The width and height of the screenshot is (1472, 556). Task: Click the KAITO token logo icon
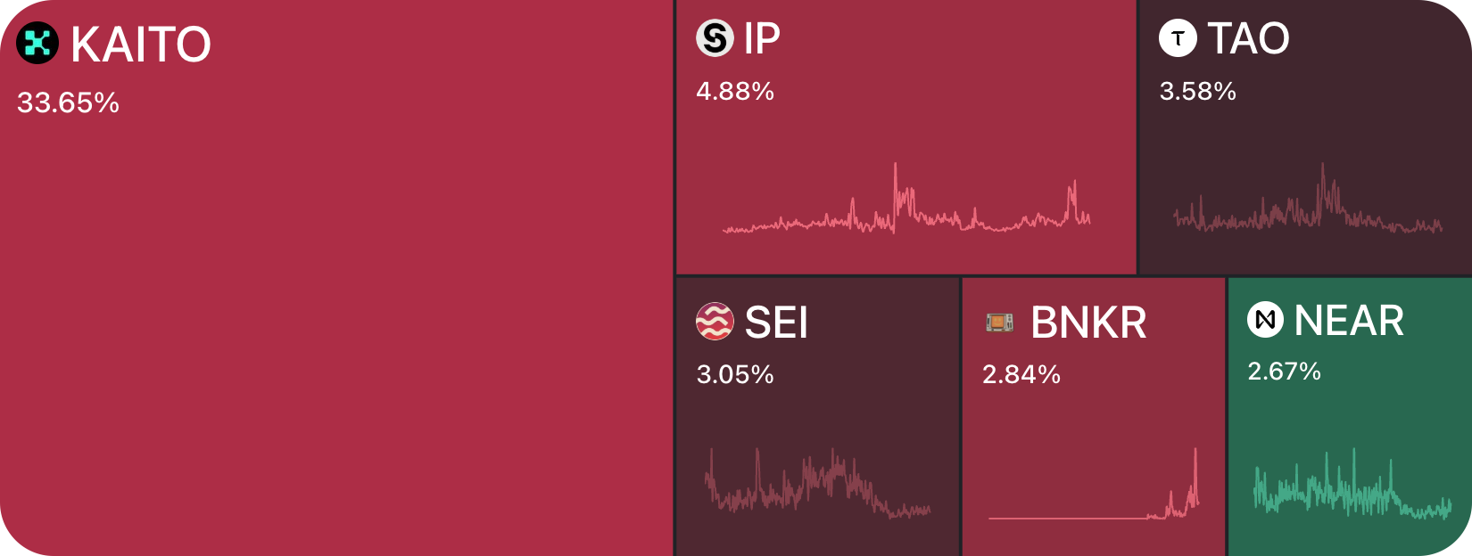37,43
